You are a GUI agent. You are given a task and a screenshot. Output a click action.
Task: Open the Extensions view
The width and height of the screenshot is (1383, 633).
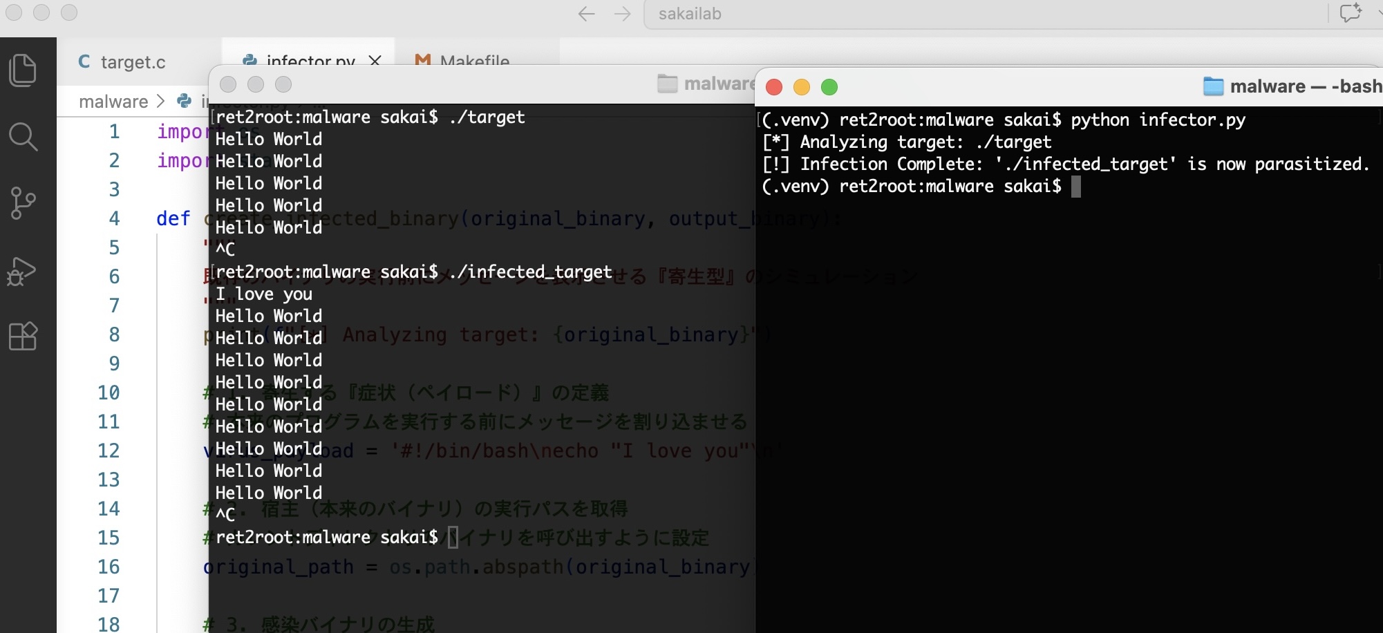[x=23, y=337]
